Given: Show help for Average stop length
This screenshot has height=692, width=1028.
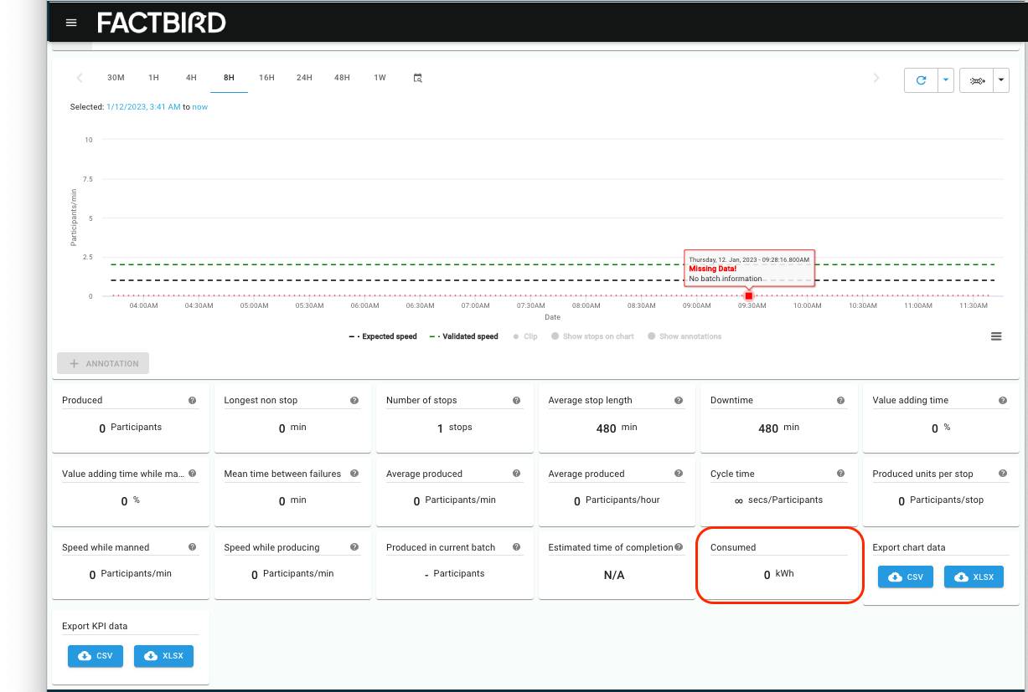Looking at the screenshot, I should 679,401.
